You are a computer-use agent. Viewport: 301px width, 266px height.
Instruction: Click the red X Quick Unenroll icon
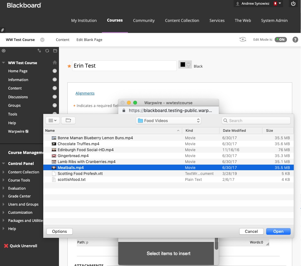(x=6, y=246)
